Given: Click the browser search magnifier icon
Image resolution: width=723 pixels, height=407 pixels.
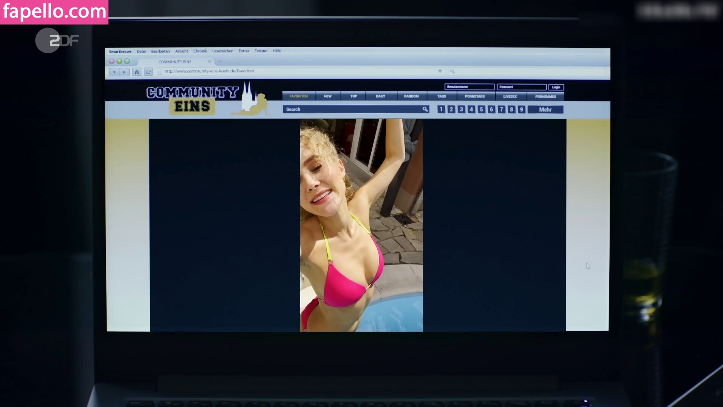Looking at the screenshot, I should pos(453,71).
